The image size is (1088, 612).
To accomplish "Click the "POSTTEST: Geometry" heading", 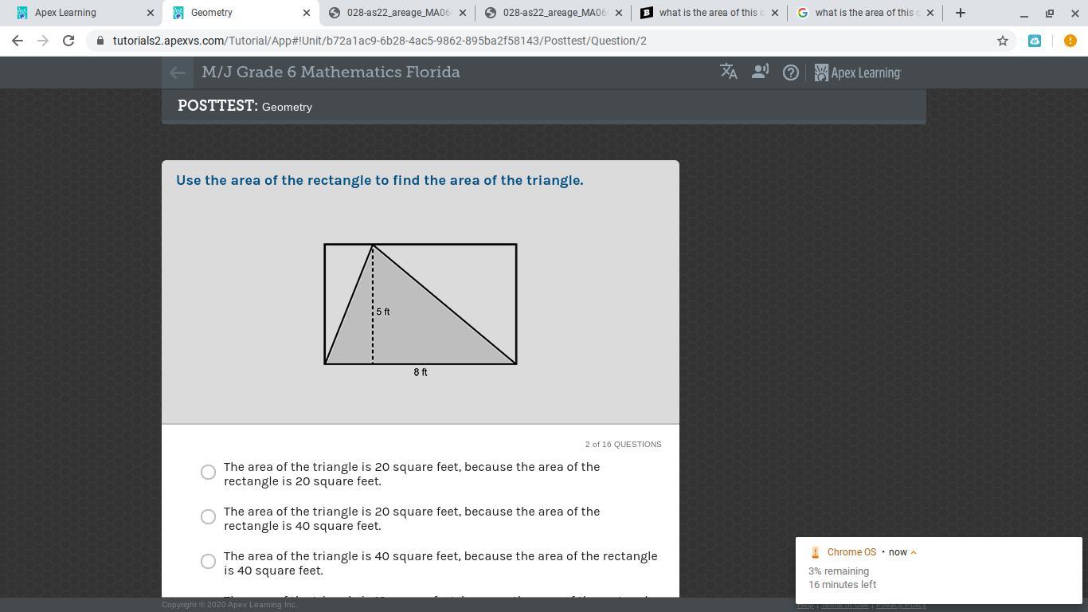I will (x=245, y=106).
